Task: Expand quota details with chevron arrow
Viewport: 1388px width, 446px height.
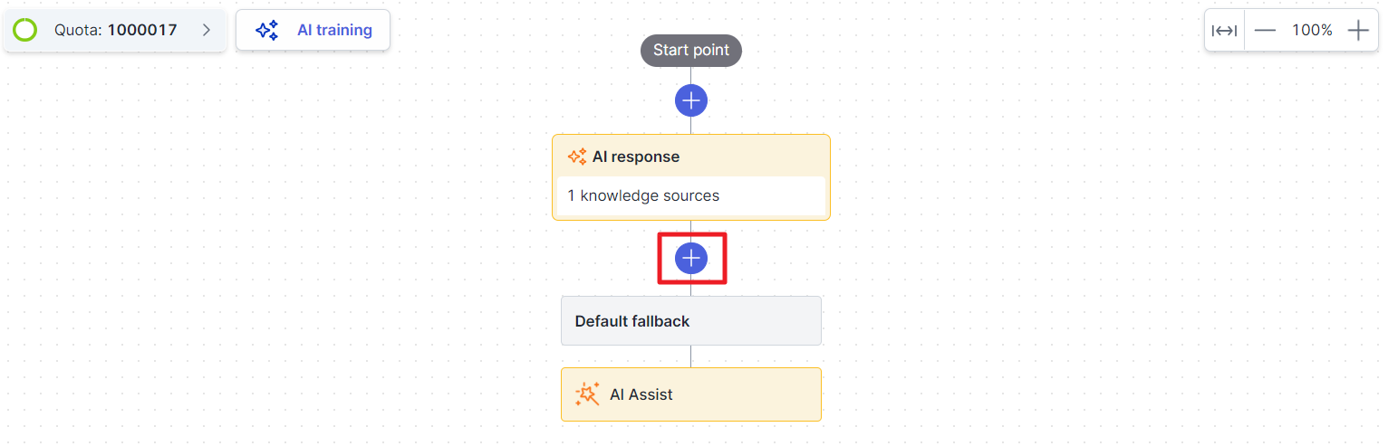Action: (207, 30)
